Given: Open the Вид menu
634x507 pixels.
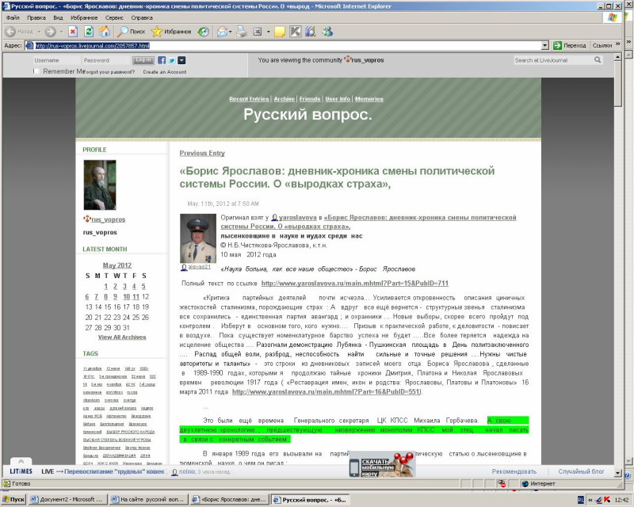Looking at the screenshot, I should coord(58,17).
